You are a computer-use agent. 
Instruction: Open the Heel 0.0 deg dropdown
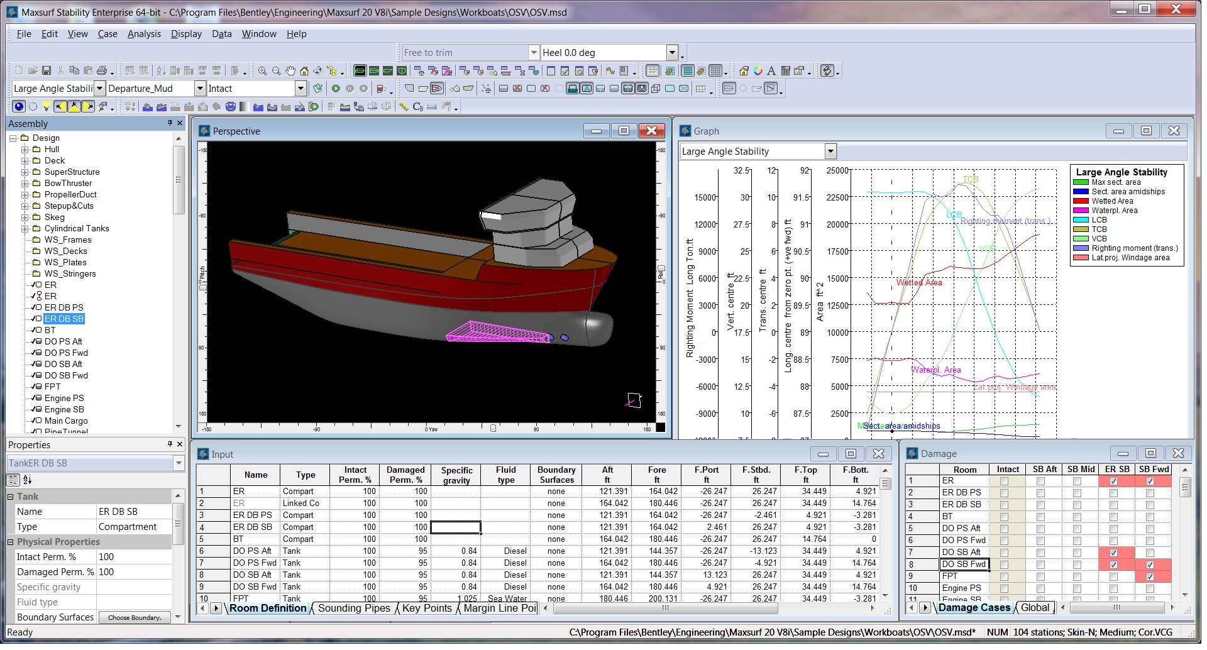coord(672,53)
